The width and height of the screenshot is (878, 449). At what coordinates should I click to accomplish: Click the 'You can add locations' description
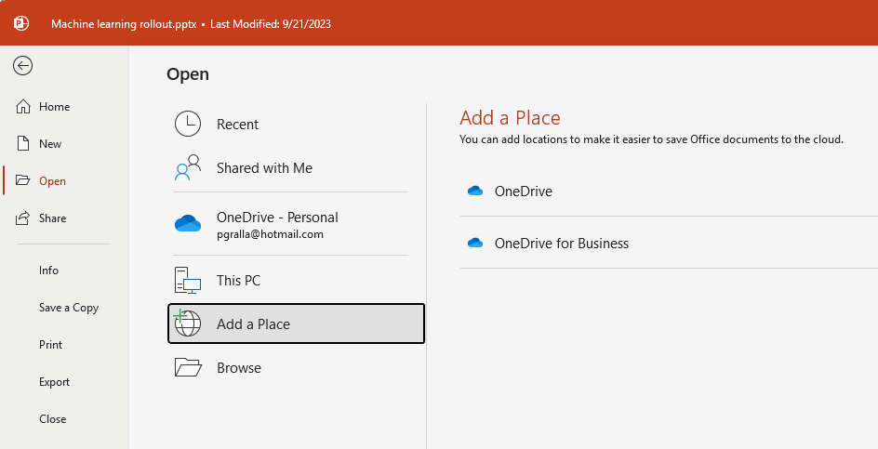[651, 139]
